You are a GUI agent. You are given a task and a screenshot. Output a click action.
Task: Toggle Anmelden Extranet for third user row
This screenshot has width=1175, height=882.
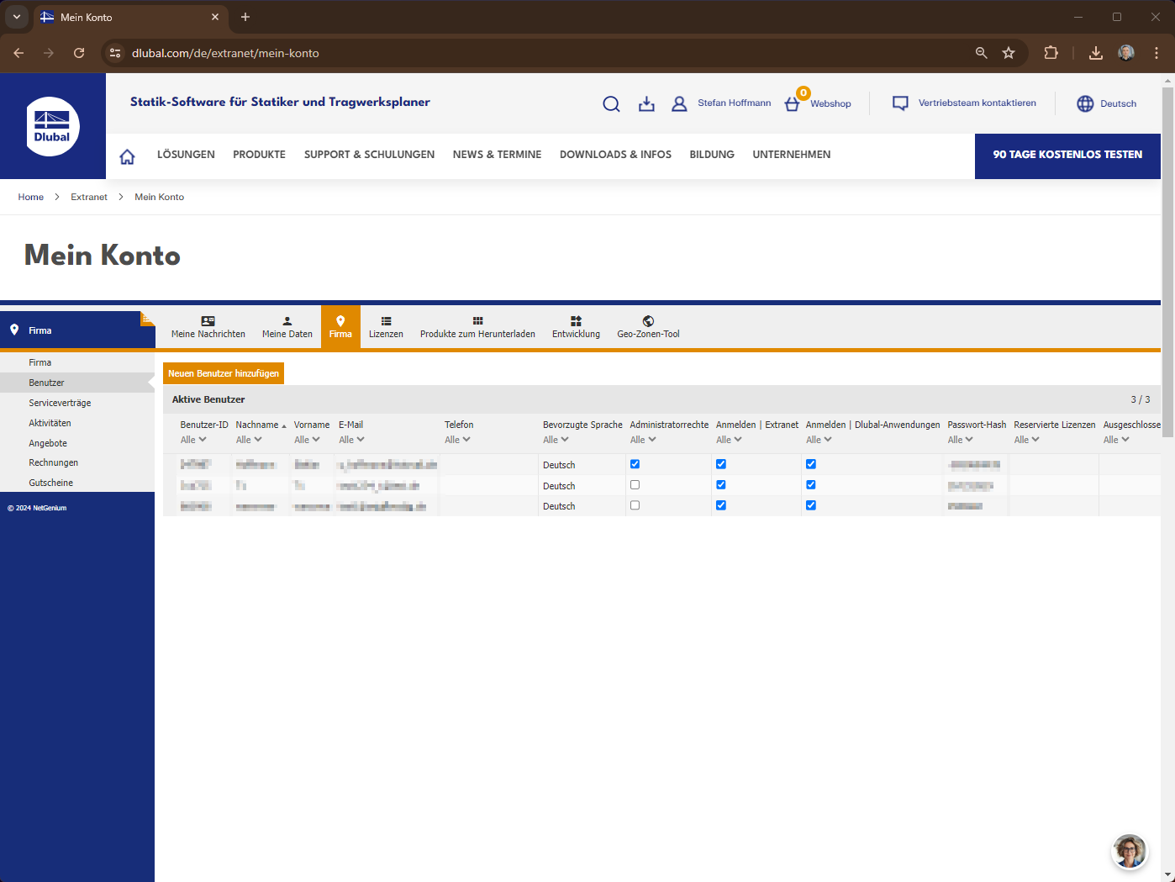tap(721, 505)
